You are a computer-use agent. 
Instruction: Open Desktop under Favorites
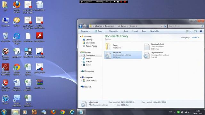pos(89,40)
